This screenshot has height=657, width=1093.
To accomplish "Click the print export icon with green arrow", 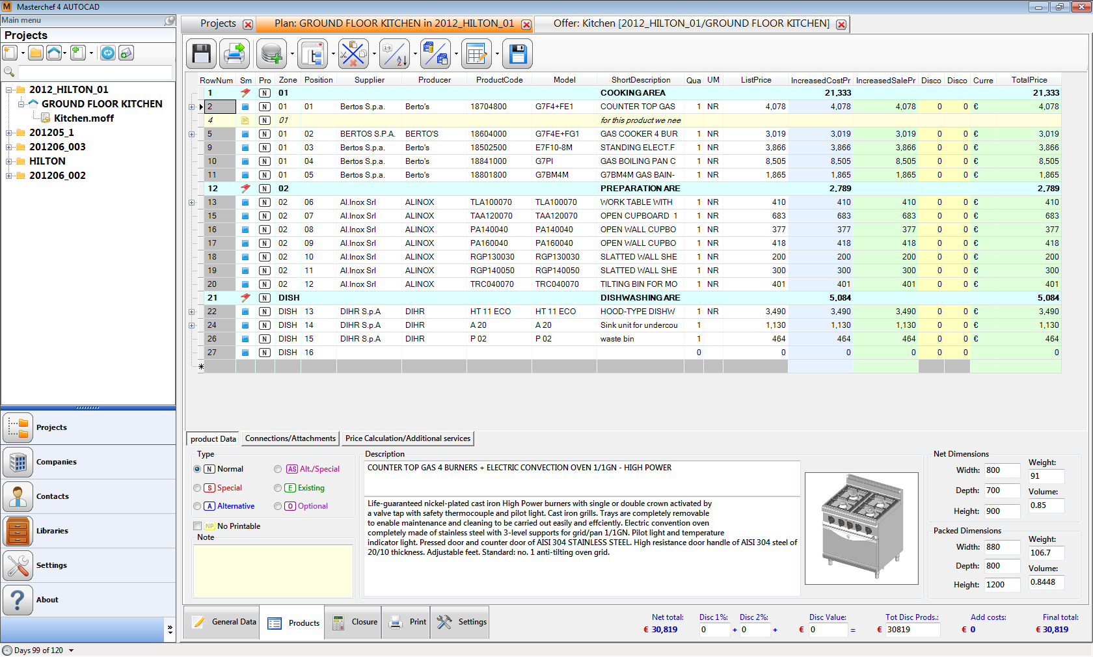I will tap(234, 54).
